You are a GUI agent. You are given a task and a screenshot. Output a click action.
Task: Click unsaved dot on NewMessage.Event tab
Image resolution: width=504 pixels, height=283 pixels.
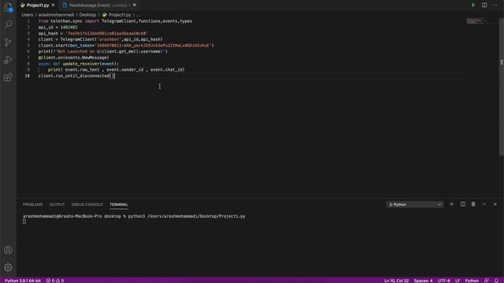(135, 6)
